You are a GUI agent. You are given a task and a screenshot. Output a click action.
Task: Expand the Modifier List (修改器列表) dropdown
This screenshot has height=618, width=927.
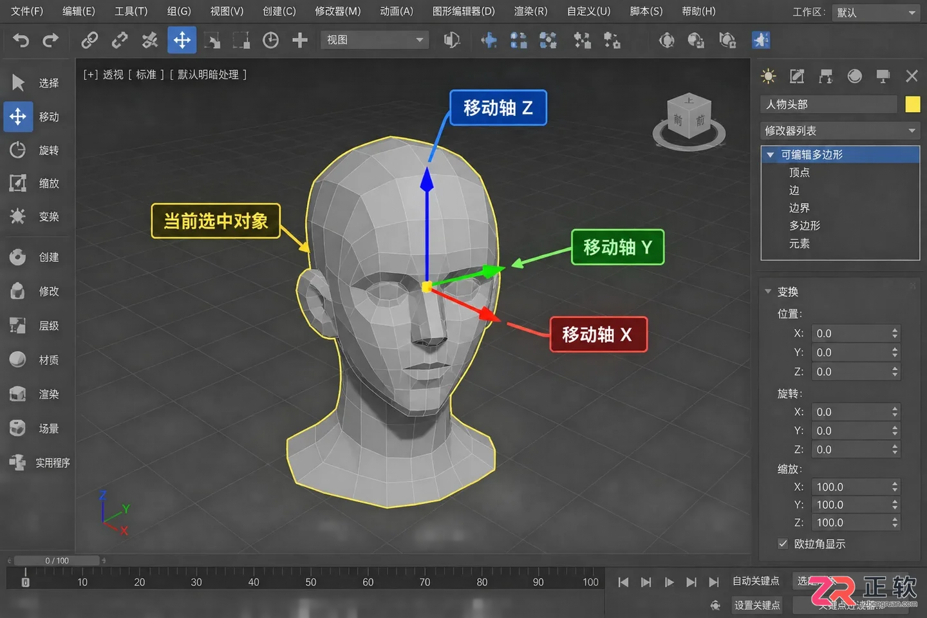click(x=839, y=131)
